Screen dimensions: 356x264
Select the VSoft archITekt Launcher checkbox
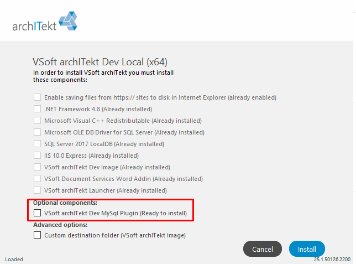tap(37, 190)
